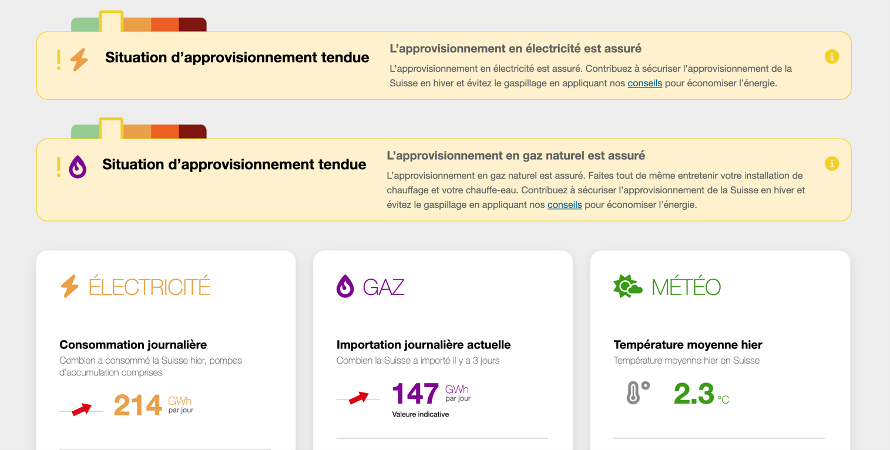Select green segment of electricity status scale
Screen dimensions: 890x450
[85, 25]
